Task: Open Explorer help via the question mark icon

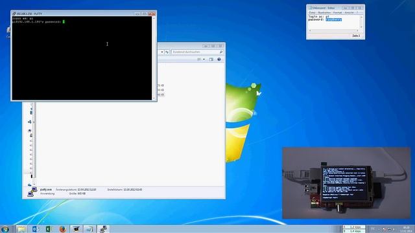Action: [x=219, y=60]
